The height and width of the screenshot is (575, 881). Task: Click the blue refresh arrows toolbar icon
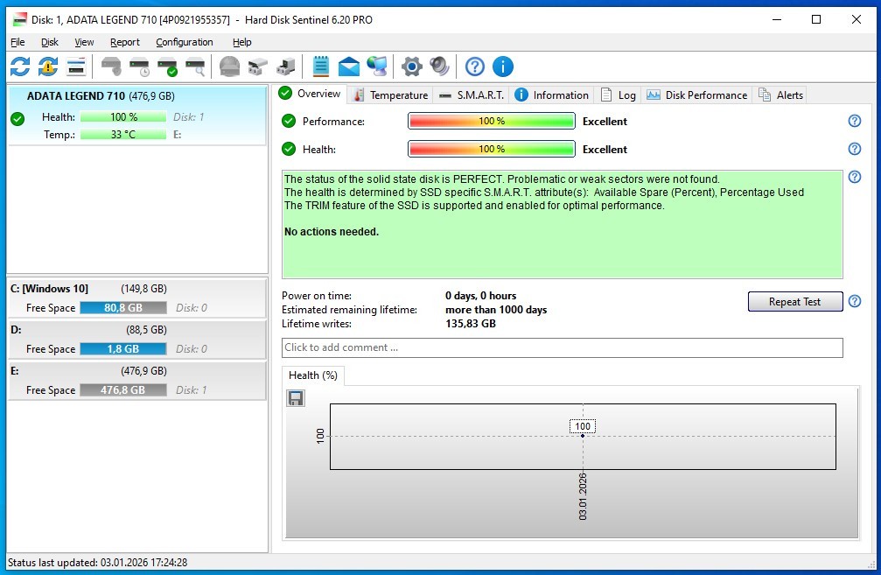click(20, 67)
